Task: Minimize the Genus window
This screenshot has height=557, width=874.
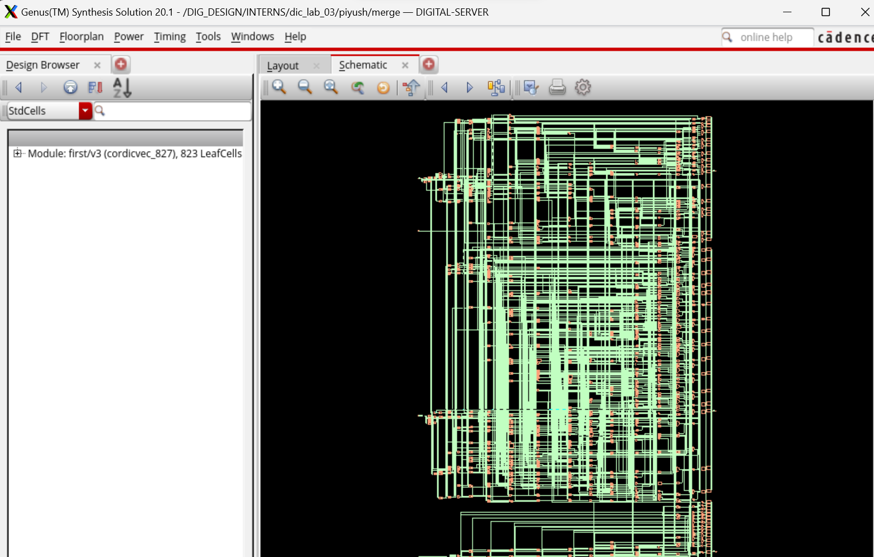Action: tap(787, 12)
